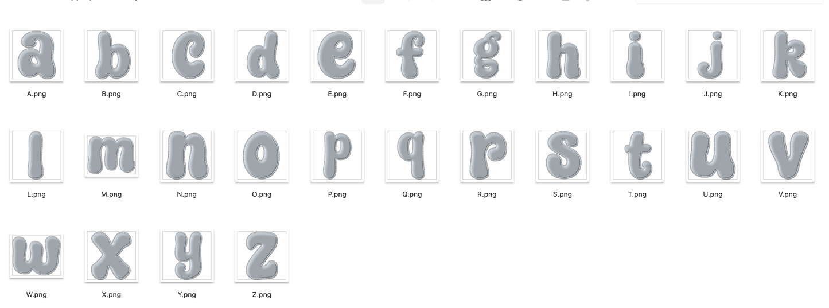Screen dimensions: 829x308
Task: Click the M.png file label
Action: click(x=111, y=194)
